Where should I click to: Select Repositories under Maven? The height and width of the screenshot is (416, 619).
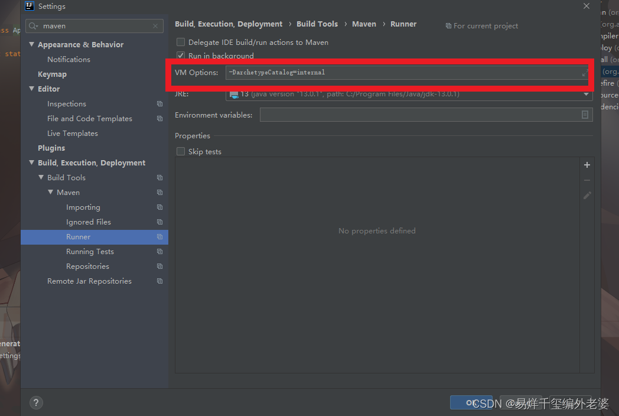click(x=87, y=266)
